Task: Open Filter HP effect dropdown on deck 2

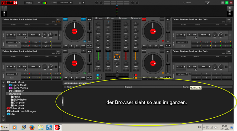Action: [205, 35]
